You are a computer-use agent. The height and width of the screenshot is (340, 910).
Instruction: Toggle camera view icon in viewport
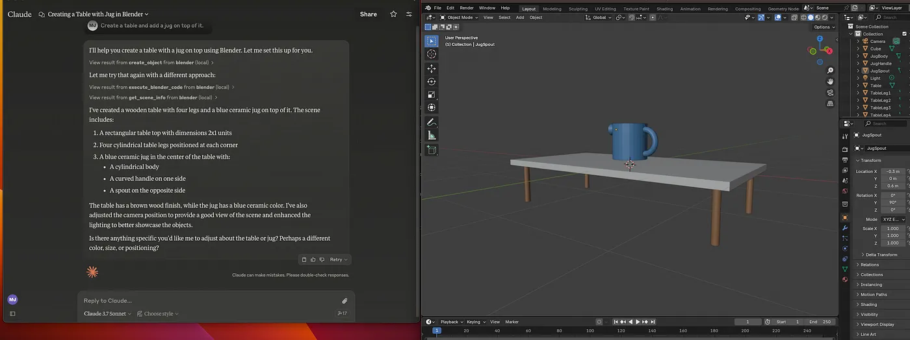click(830, 92)
